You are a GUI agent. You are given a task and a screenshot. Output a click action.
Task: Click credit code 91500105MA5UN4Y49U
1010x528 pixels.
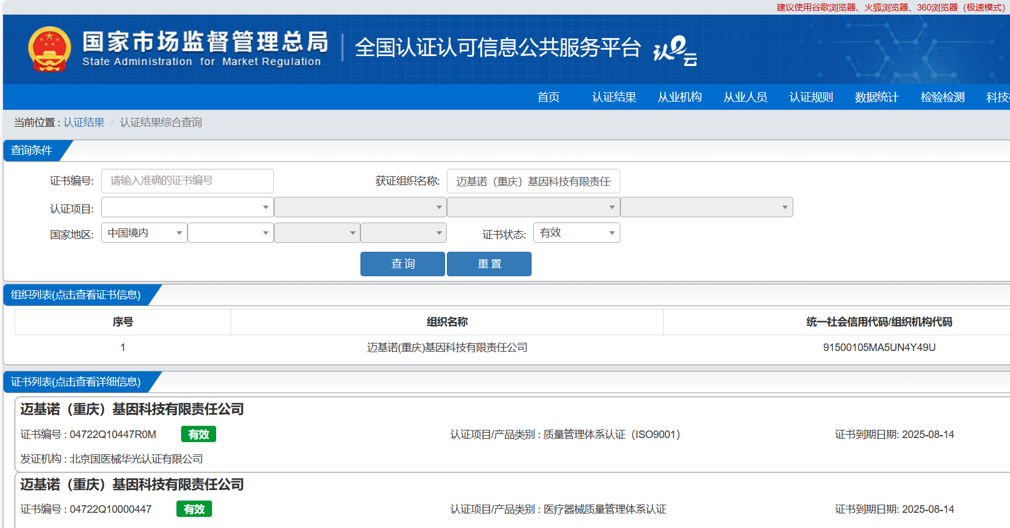click(879, 348)
